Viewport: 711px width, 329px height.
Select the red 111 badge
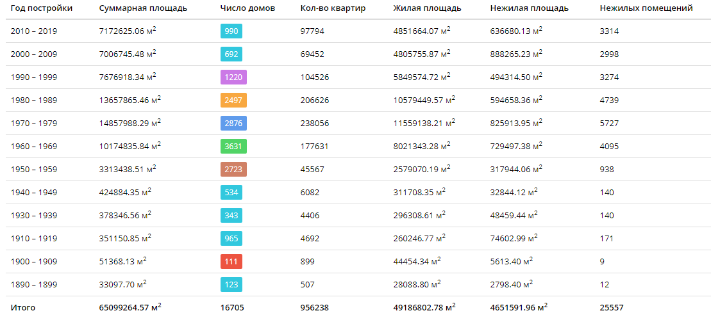[x=231, y=262]
